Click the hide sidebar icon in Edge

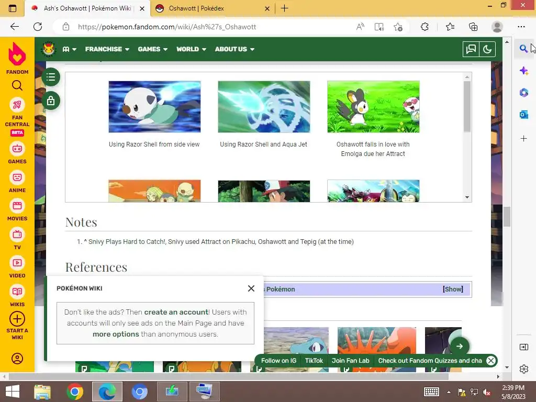[x=523, y=347]
